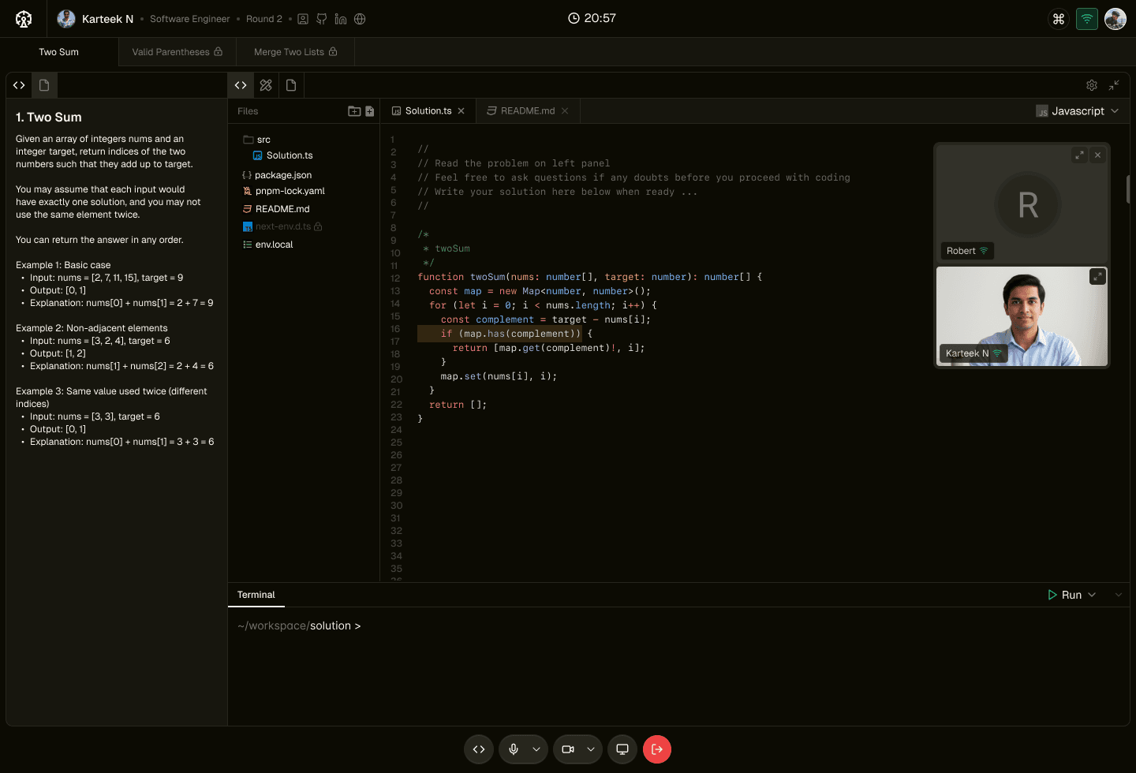Select the Terminal tab
The image size is (1136, 773).
pyautogui.click(x=256, y=595)
